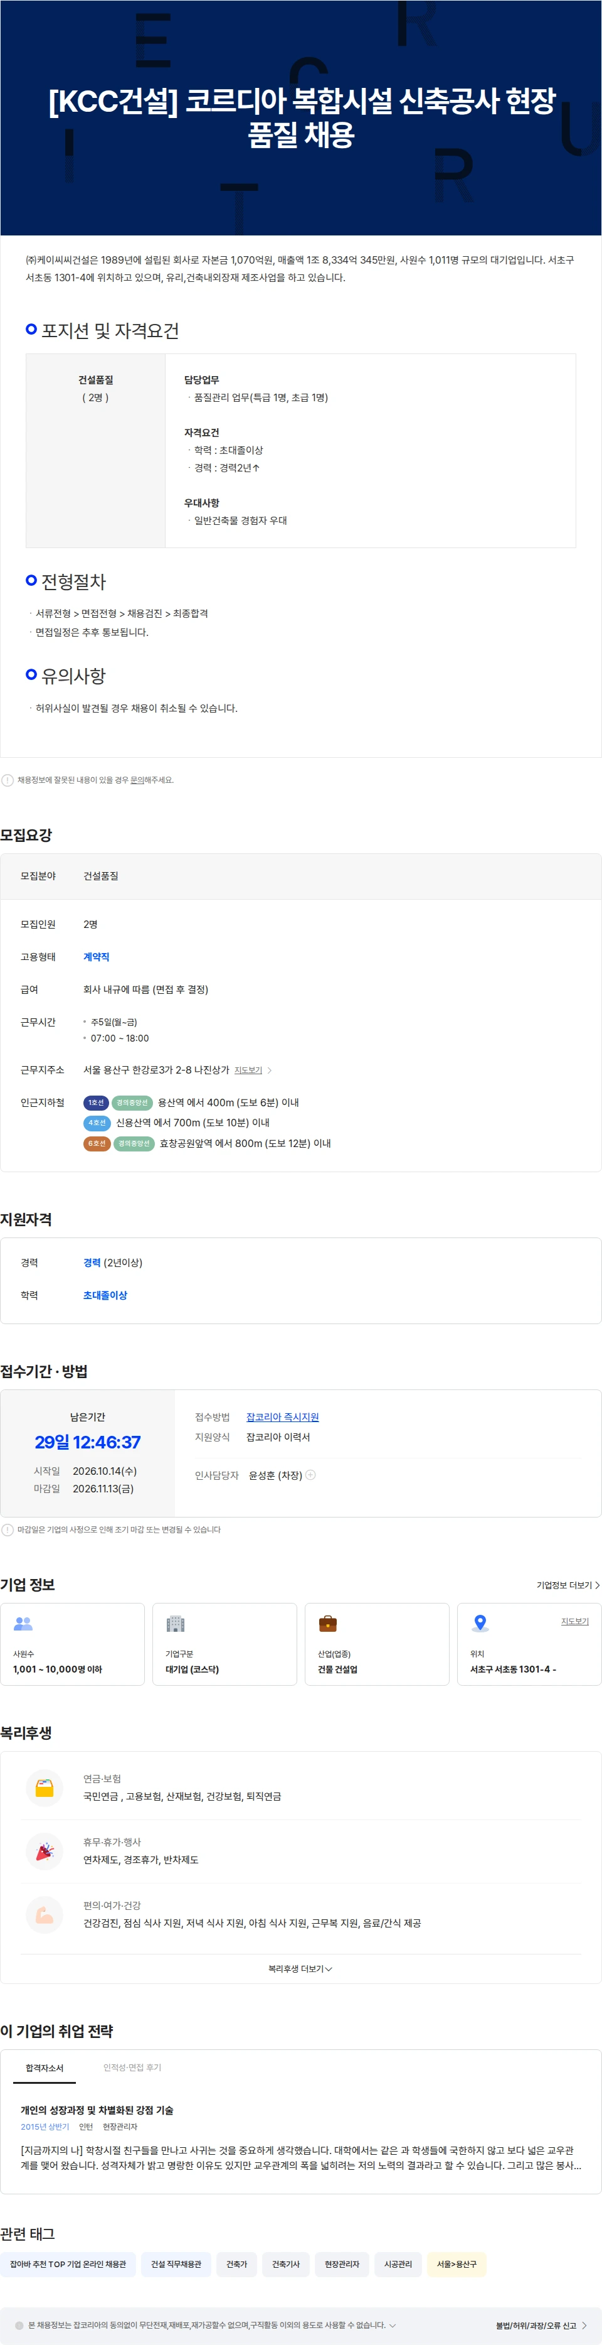Image resolution: width=602 pixels, height=2345 pixels.
Task: Click the info icon beside 마감일은 기업의 사정
Action: click(x=8, y=1530)
